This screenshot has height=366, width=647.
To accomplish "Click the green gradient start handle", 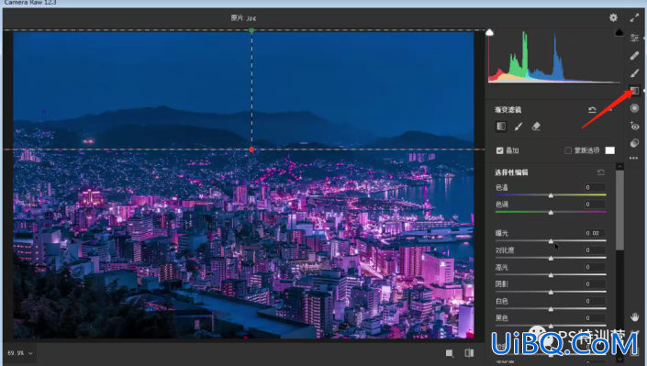I will tap(251, 30).
